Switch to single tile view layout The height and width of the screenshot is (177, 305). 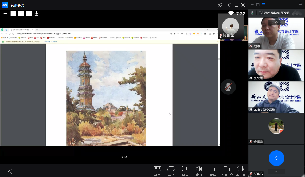click(258, 5)
